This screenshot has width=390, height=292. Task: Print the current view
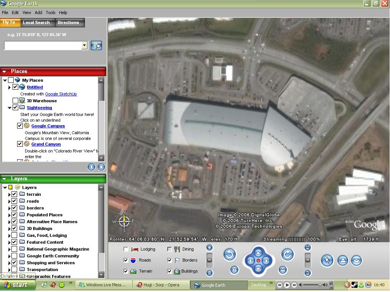coord(343,260)
